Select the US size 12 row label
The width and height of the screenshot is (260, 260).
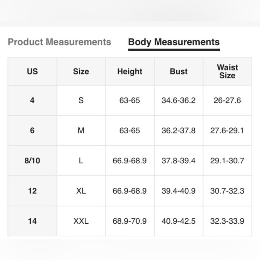(x=32, y=191)
